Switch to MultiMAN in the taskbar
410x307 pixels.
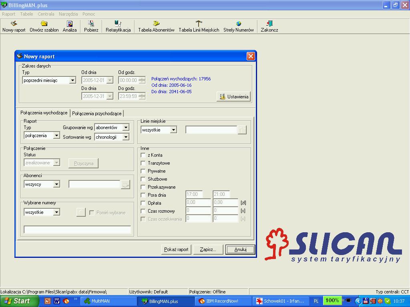pyautogui.click(x=108, y=301)
